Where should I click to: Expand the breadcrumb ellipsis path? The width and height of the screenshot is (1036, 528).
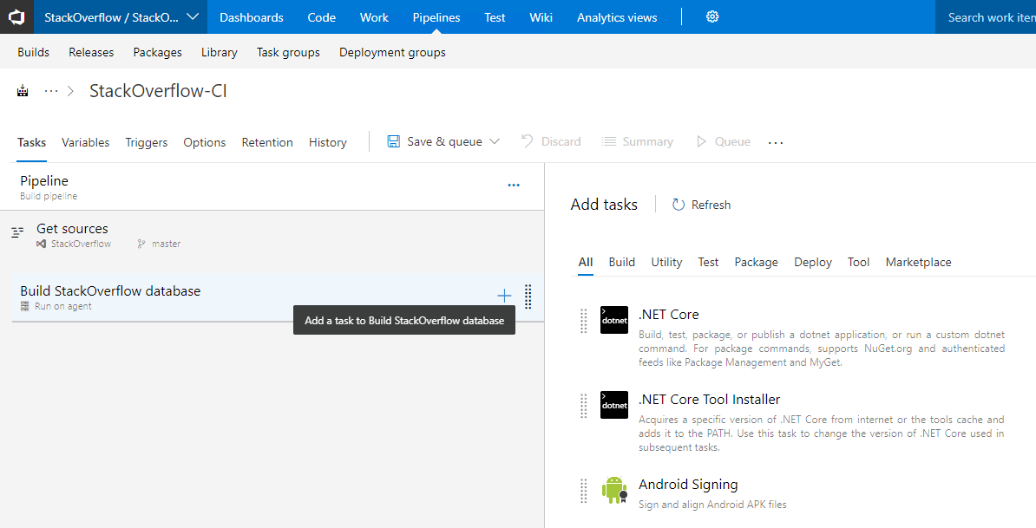tap(51, 91)
